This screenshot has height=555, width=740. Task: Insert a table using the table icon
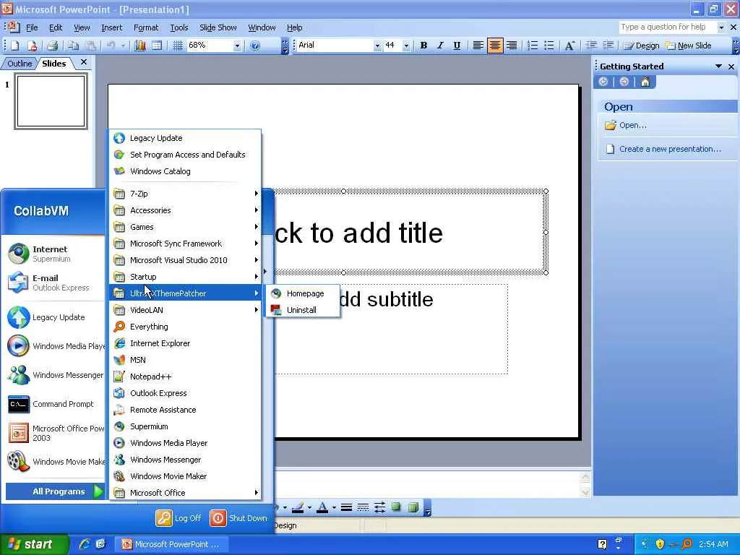[157, 46]
